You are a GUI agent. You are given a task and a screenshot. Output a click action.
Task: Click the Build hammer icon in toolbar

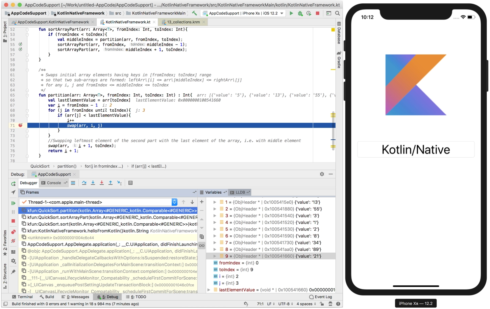pyautogui.click(x=194, y=13)
